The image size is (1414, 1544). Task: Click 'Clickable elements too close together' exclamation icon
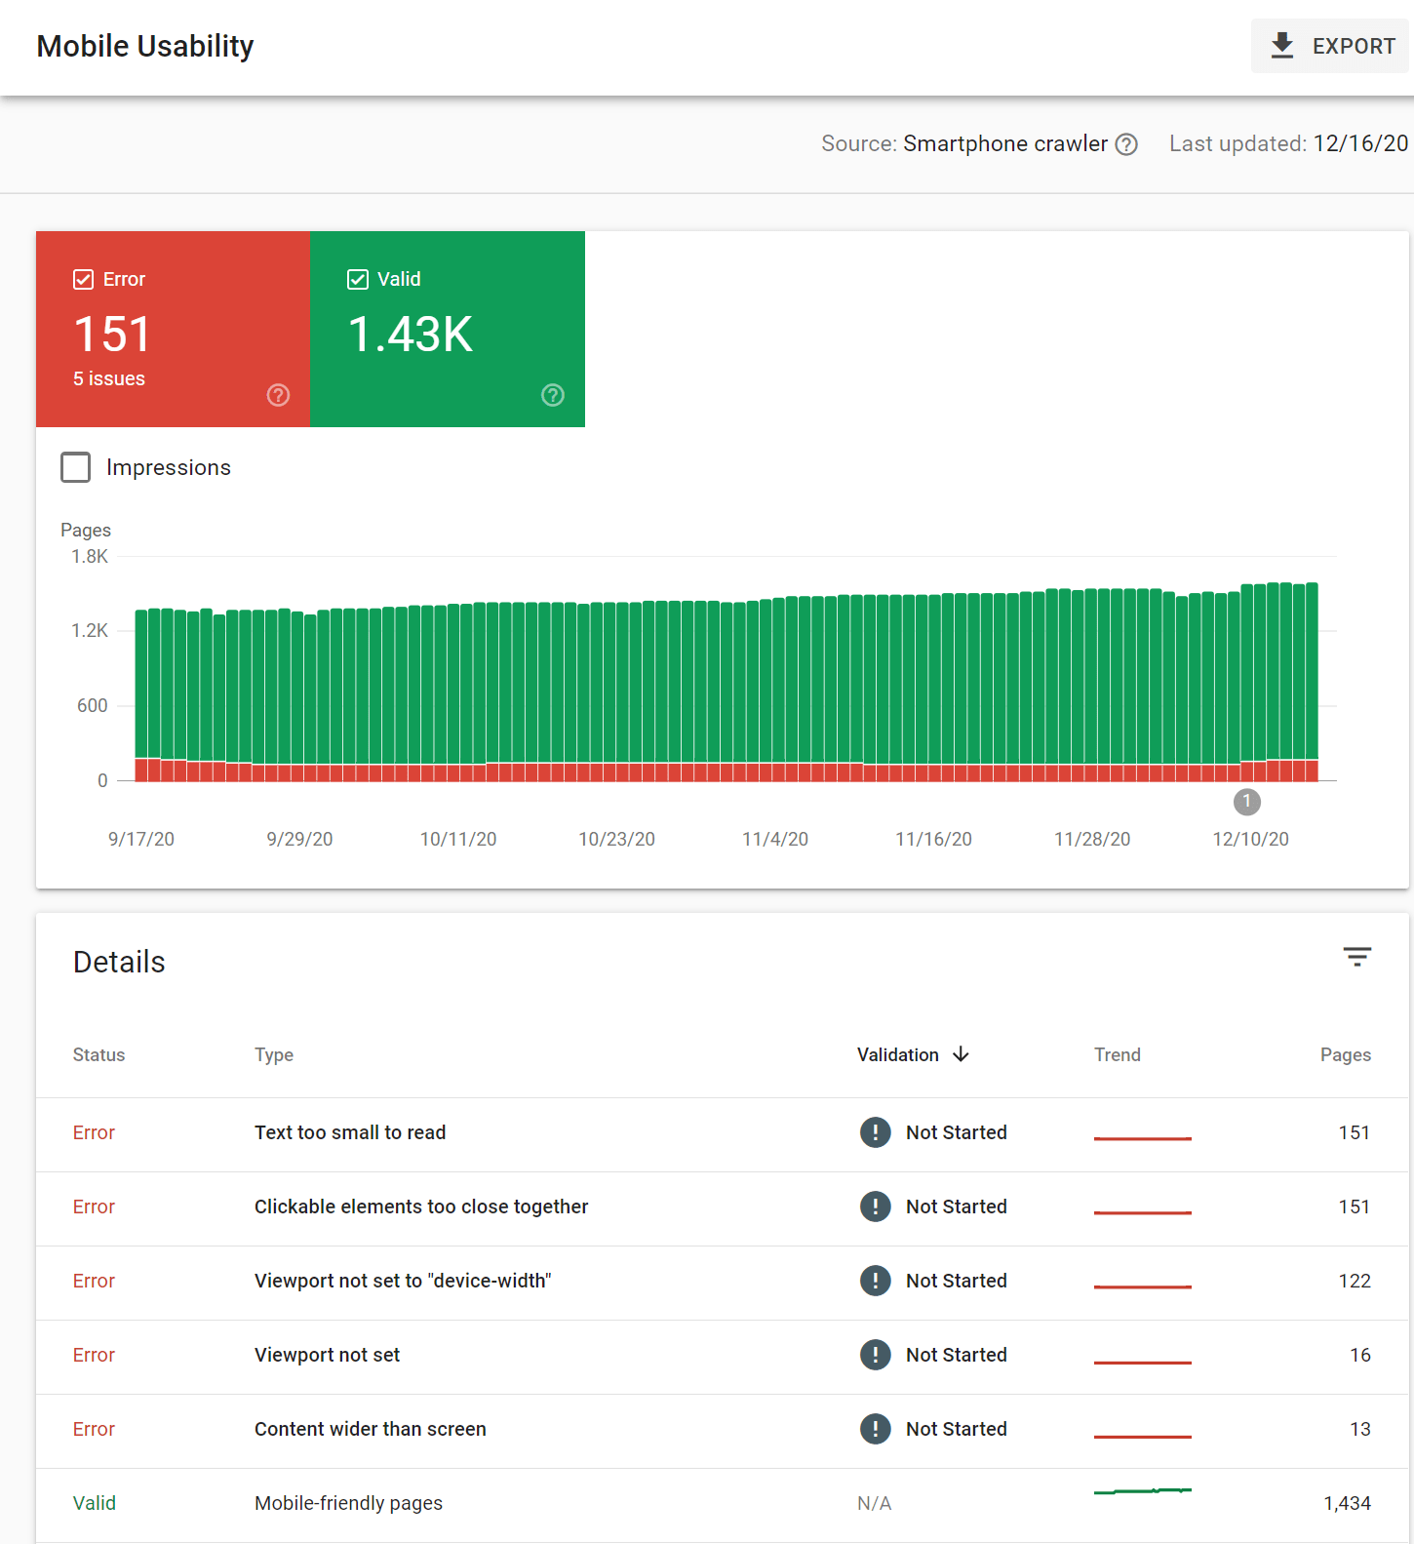click(x=875, y=1207)
